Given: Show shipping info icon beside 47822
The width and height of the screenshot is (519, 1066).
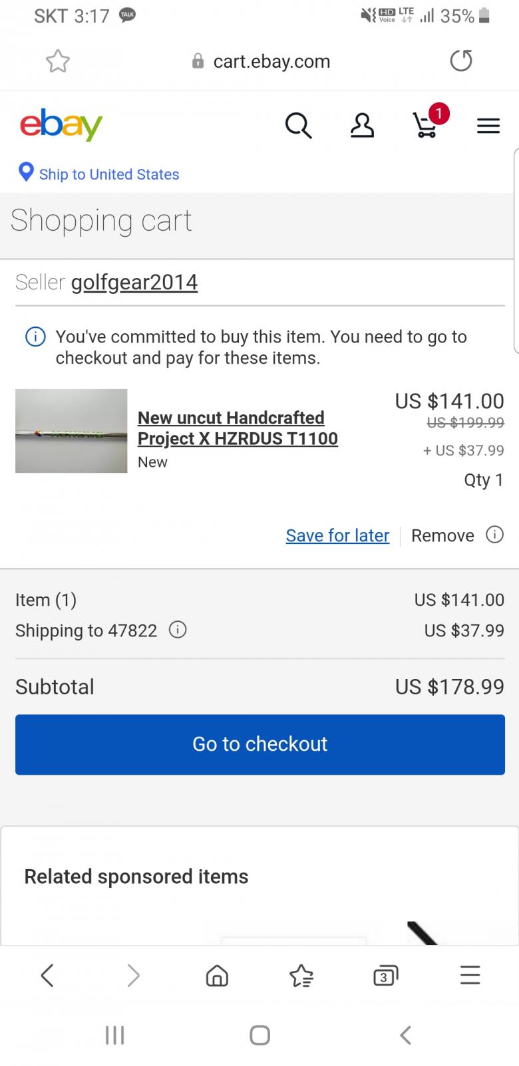Looking at the screenshot, I should [178, 630].
